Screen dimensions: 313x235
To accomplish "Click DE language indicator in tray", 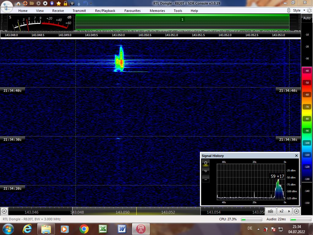I will (x=250, y=228).
